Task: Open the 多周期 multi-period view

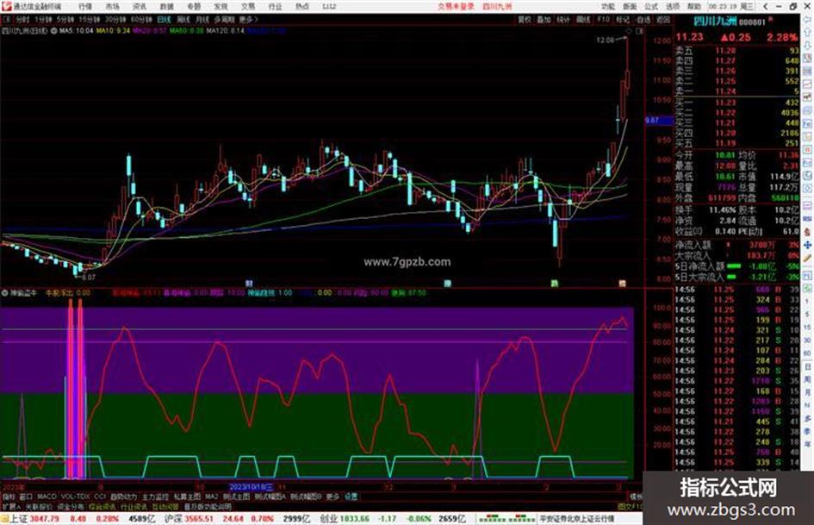Action: point(224,19)
